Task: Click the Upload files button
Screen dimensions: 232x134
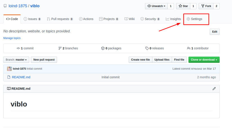Action: click(162, 60)
